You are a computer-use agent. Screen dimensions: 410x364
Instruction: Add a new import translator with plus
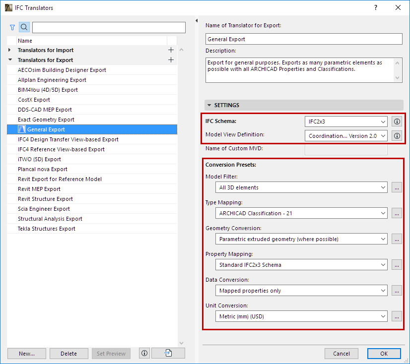point(171,50)
